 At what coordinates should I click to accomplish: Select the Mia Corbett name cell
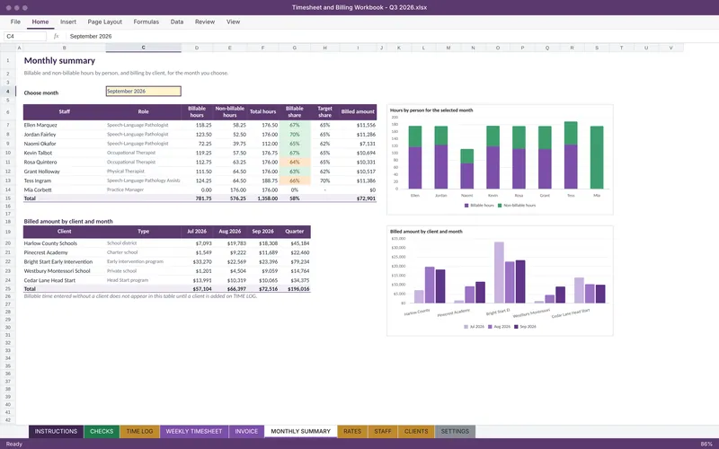click(x=64, y=189)
